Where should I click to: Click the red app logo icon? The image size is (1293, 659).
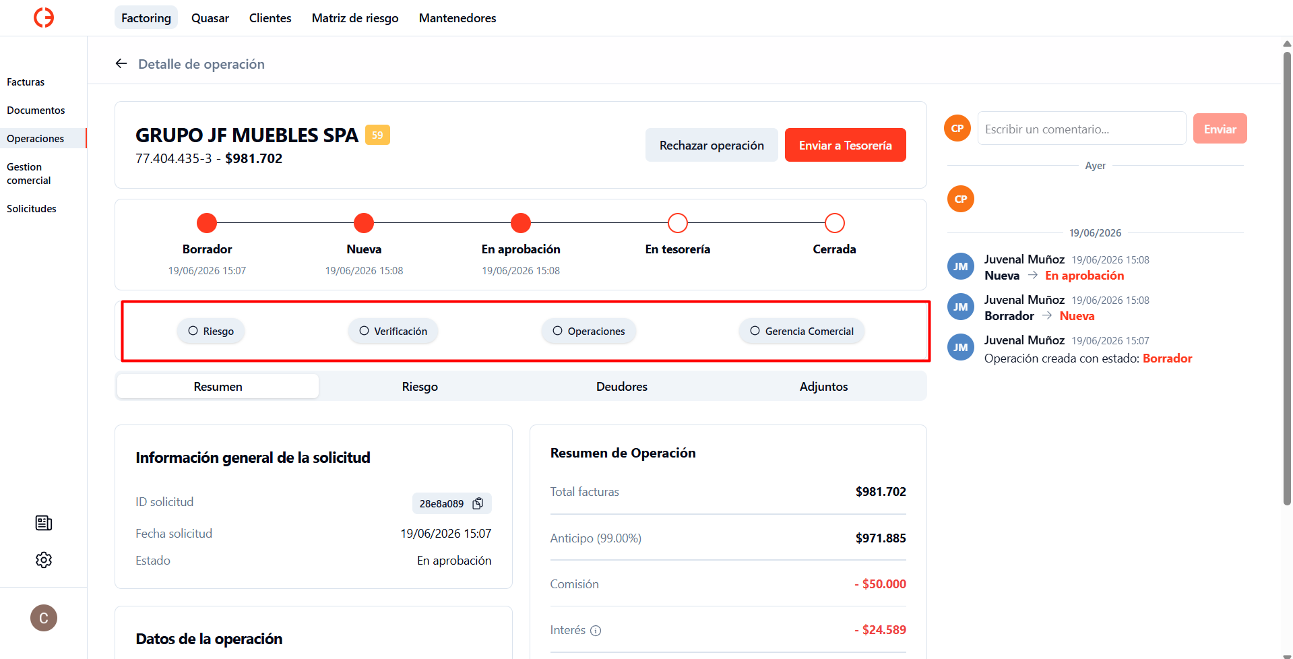click(44, 18)
